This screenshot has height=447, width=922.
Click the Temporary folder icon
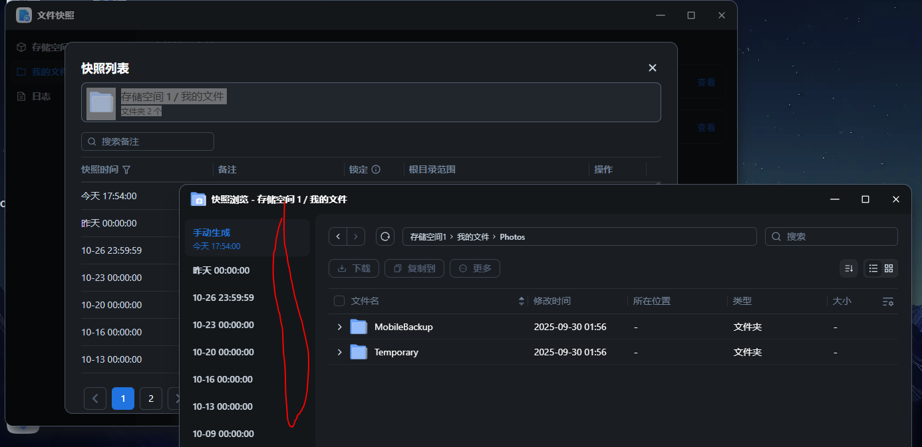(359, 352)
